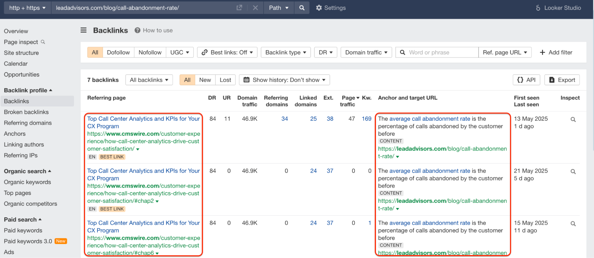Open the Path mode dropdown
This screenshot has height=258, width=594.
click(279, 8)
